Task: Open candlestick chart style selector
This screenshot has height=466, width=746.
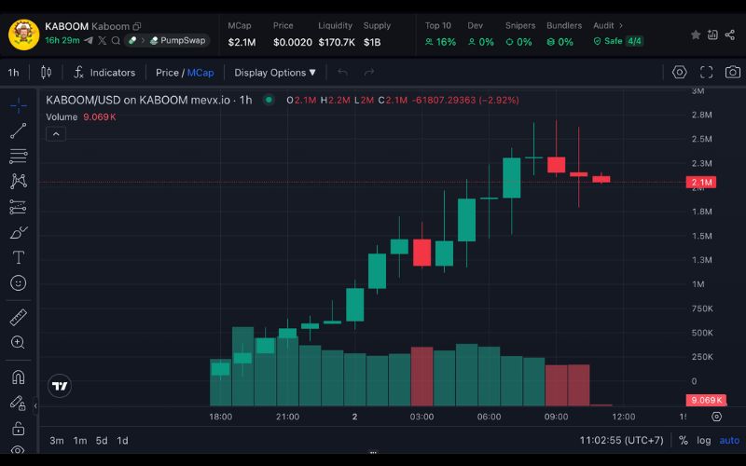Action: (46, 73)
